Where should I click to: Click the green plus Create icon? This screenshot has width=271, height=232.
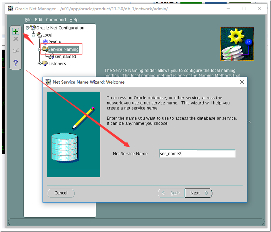click(x=16, y=31)
